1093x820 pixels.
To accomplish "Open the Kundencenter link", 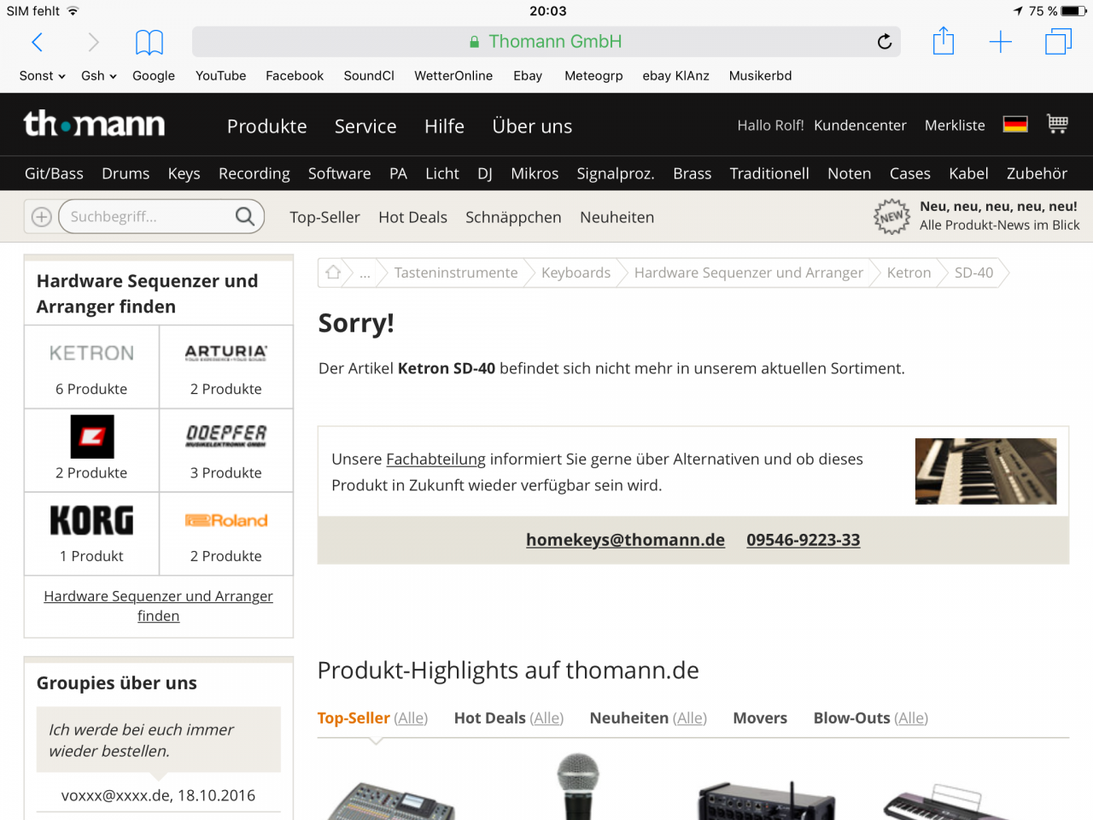I will click(860, 126).
